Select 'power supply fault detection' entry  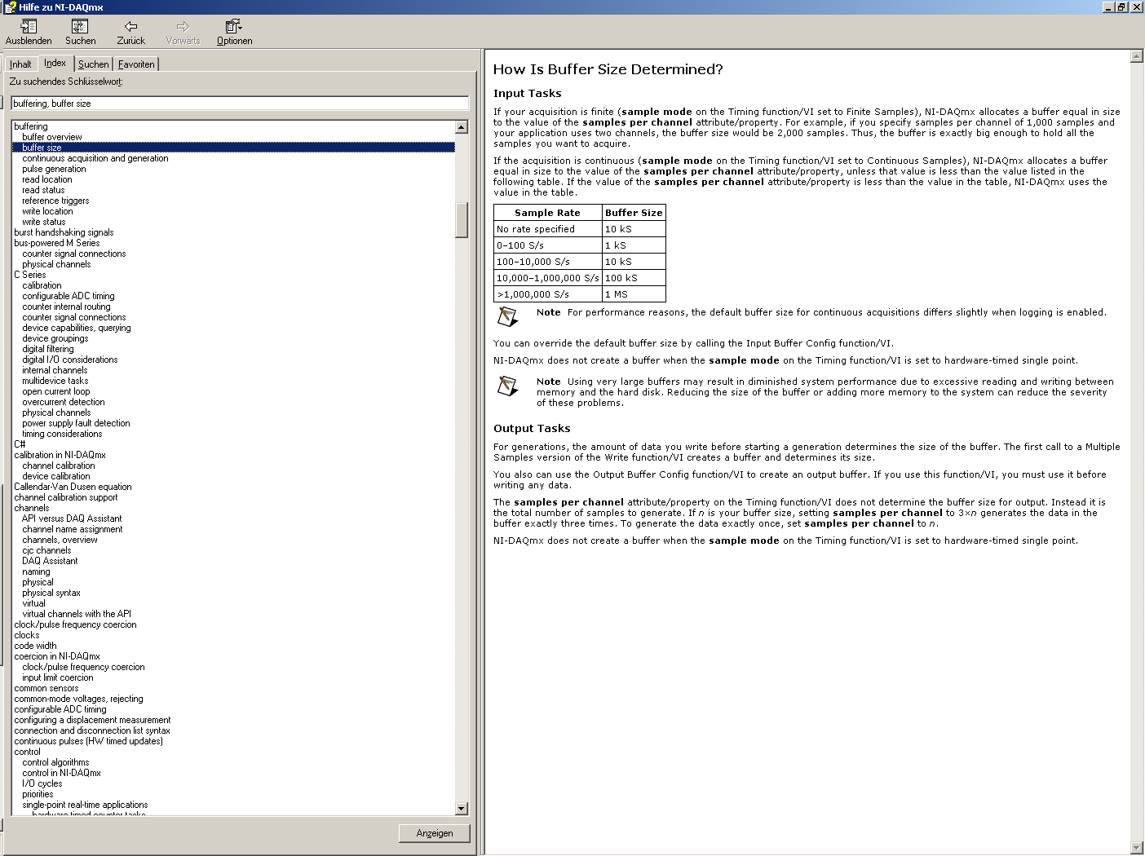76,423
